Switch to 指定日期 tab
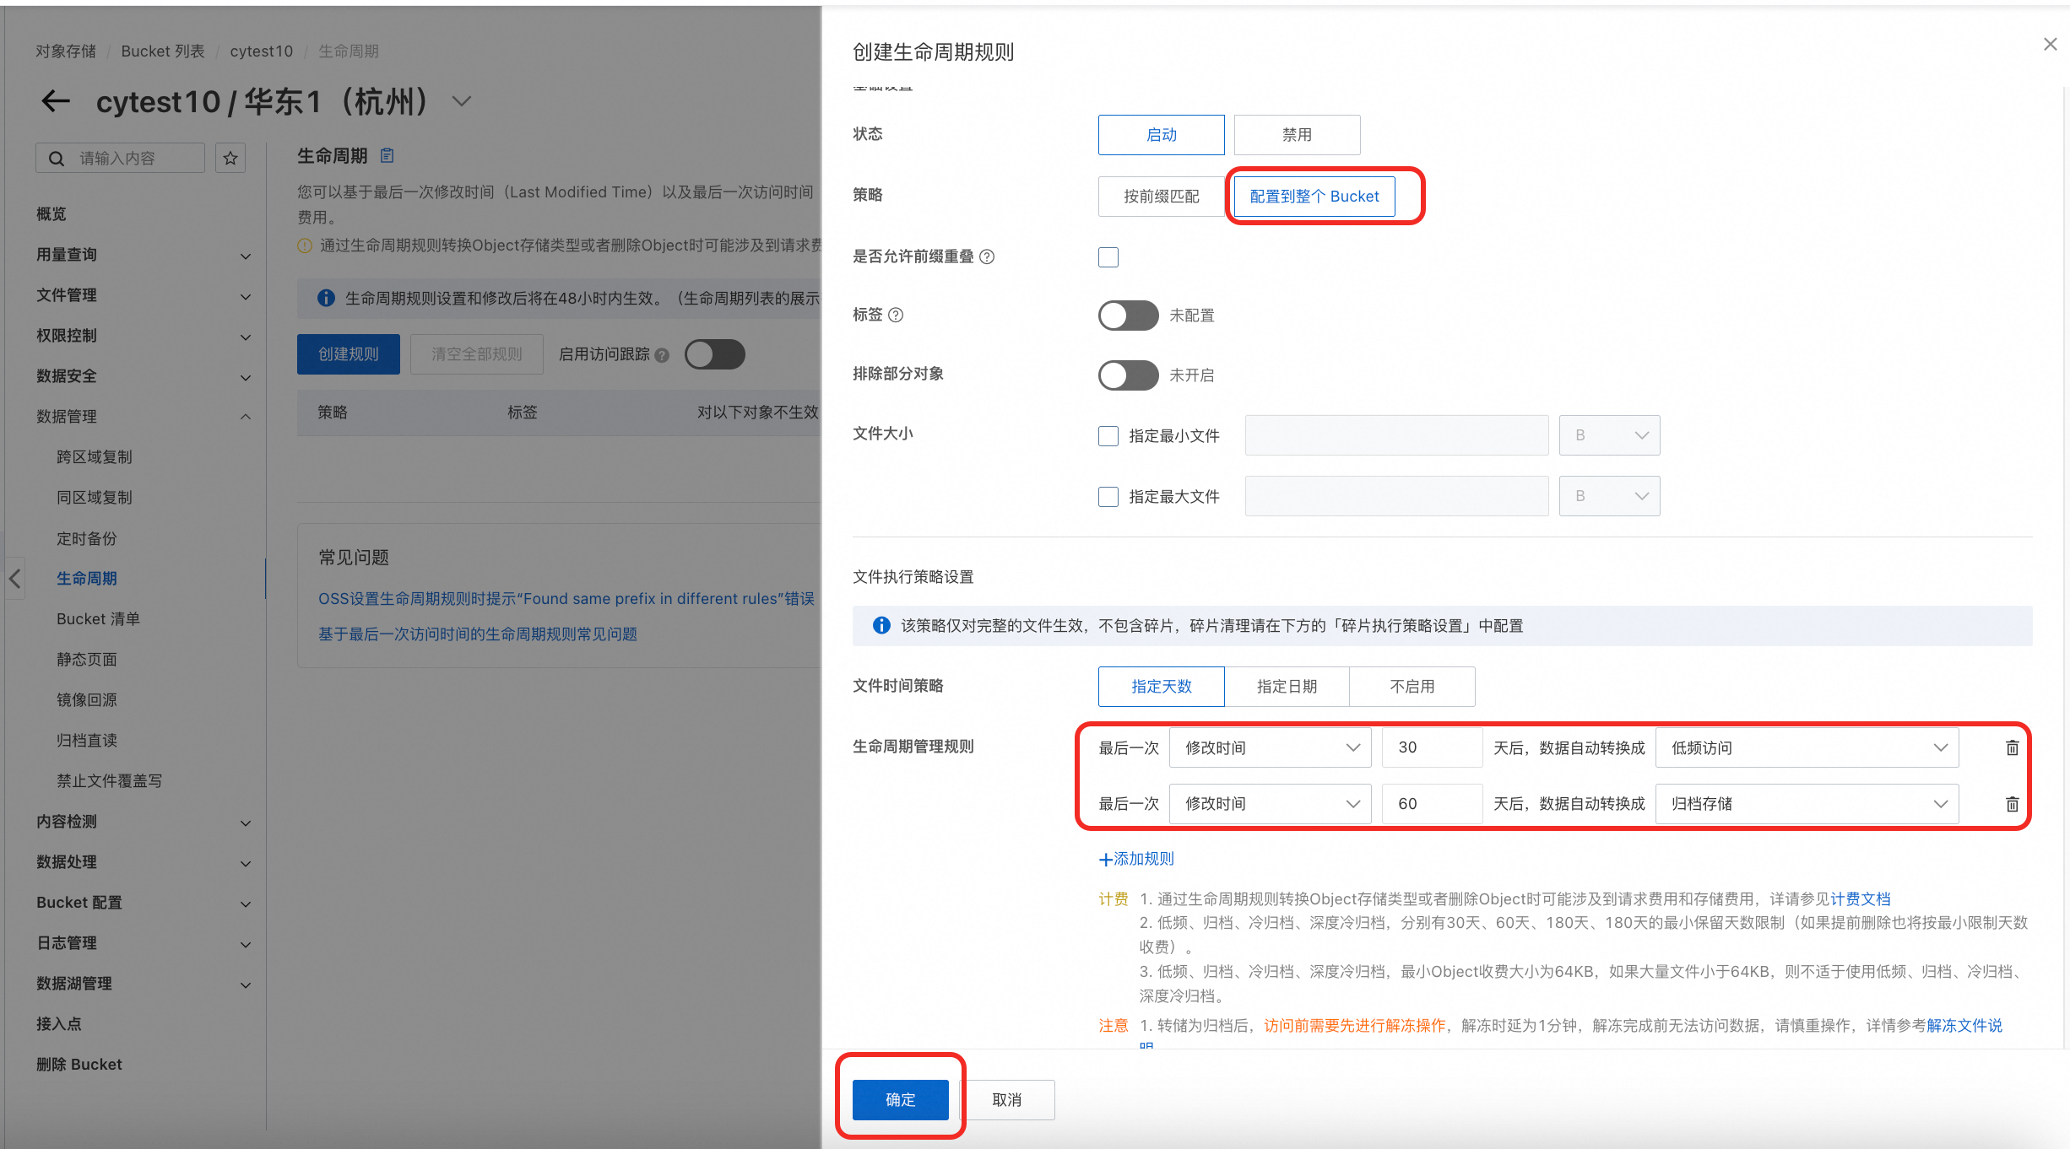Image resolution: width=2070 pixels, height=1149 pixels. click(1287, 687)
